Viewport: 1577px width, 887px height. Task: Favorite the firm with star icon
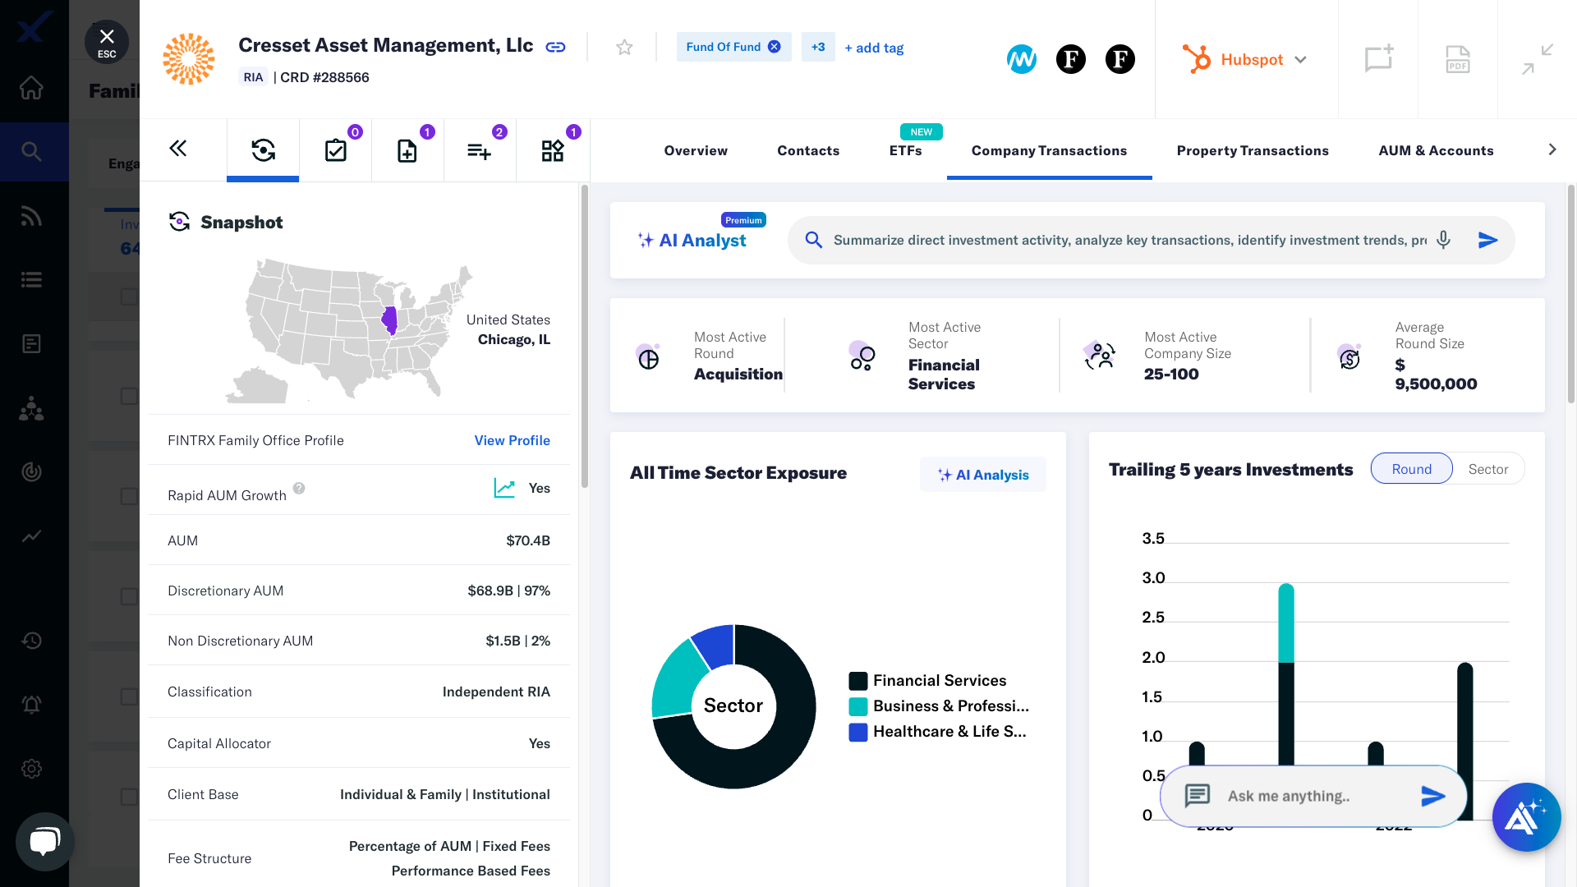(624, 48)
